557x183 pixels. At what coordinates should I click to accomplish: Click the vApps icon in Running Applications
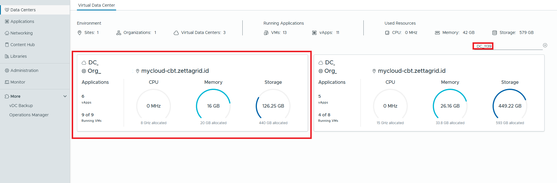314,33
